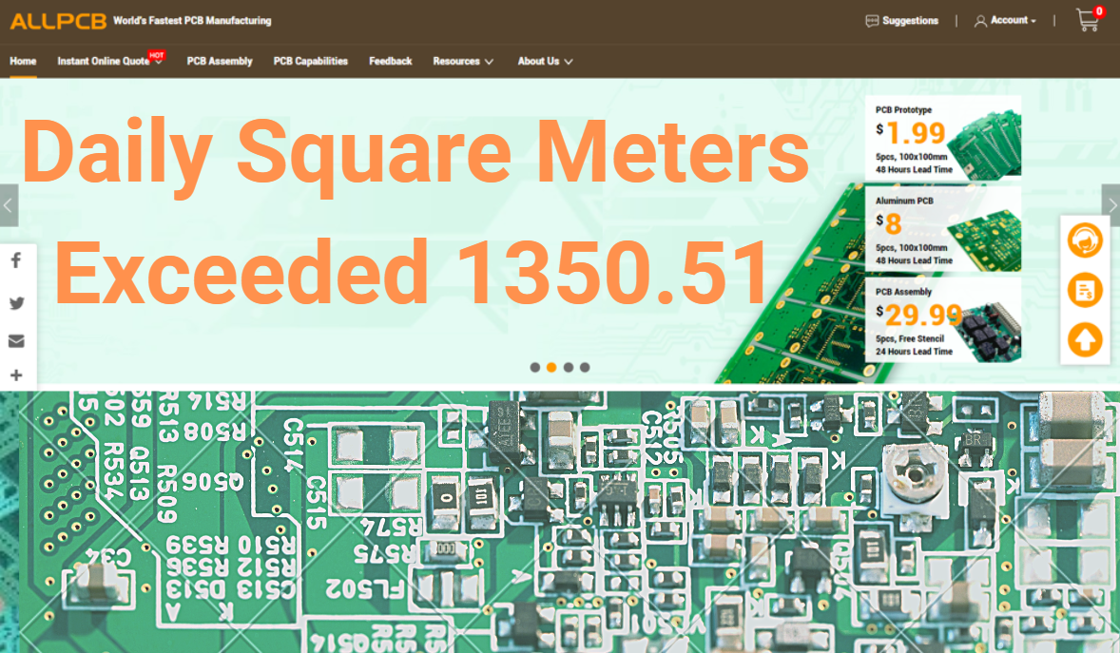1120x653 pixels.
Task: Open the PCB Assembly $29.99 offer
Action: point(943,319)
